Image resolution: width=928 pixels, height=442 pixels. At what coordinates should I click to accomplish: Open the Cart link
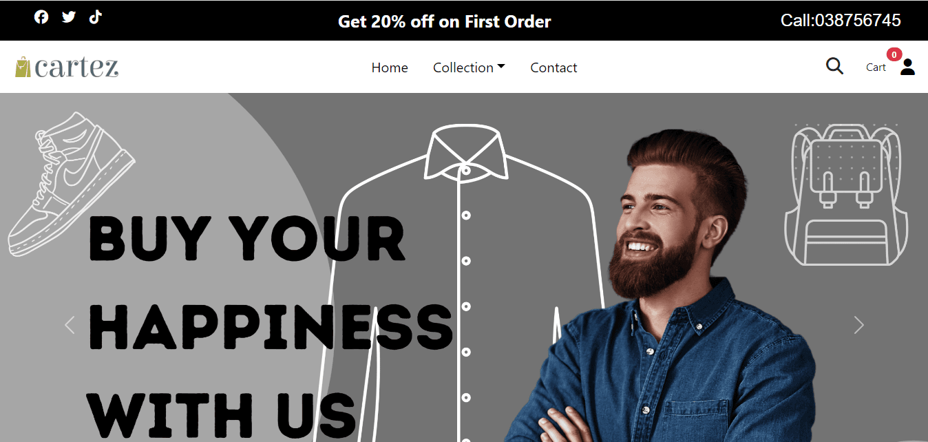point(876,67)
